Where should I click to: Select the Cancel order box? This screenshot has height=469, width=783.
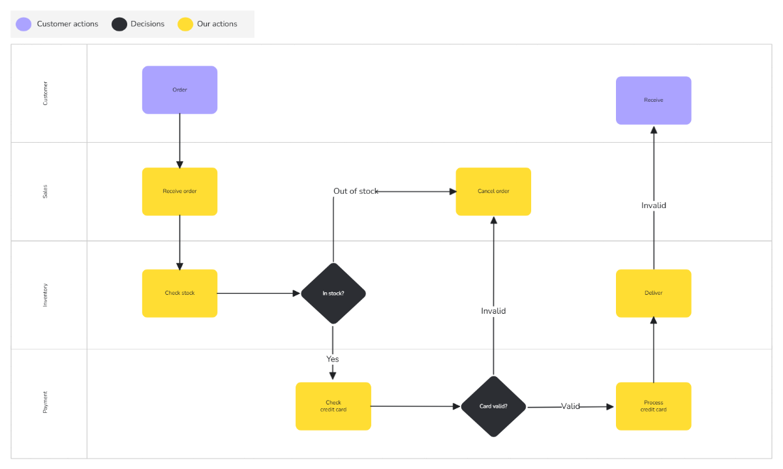click(x=493, y=191)
